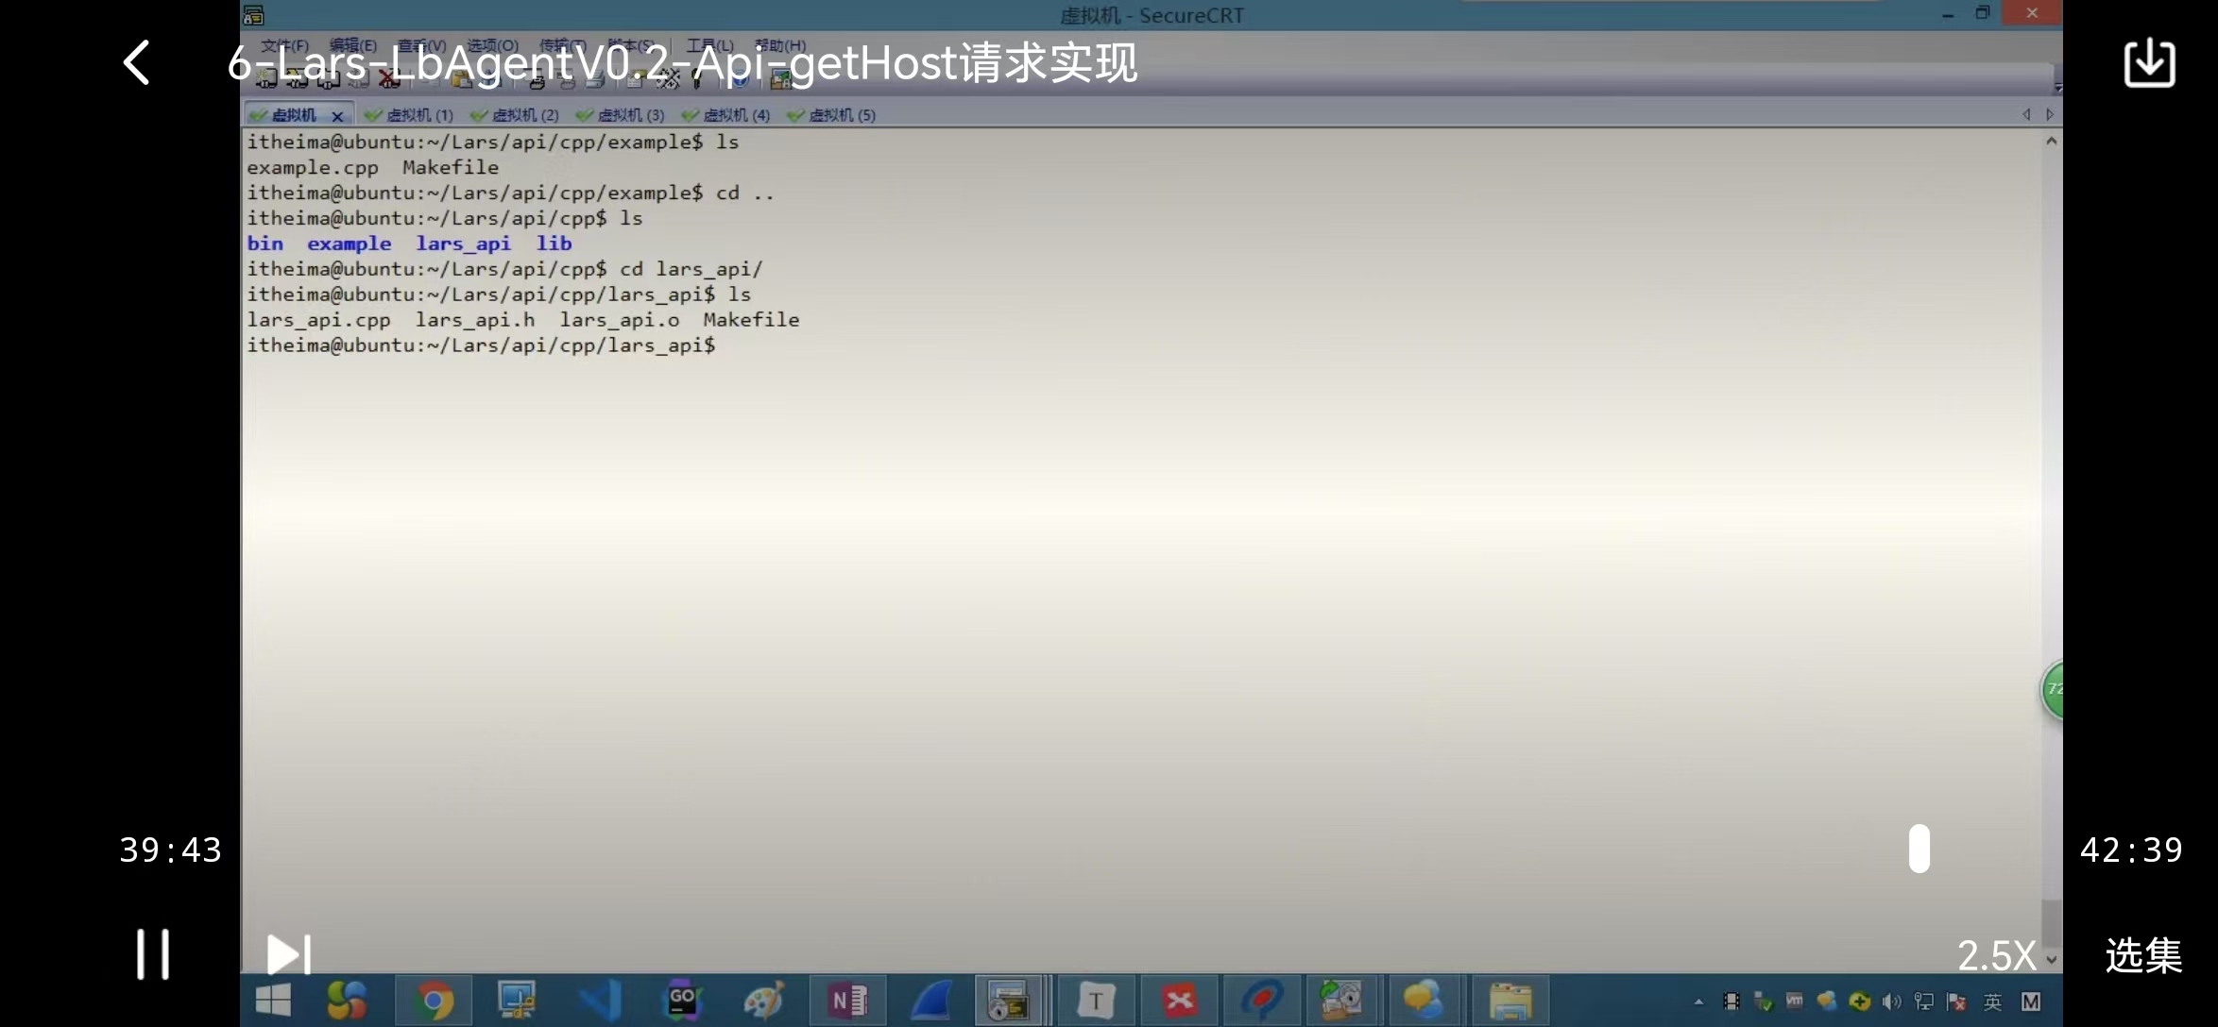This screenshot has width=2218, height=1027.
Task: Pause the video playback
Action: tap(152, 954)
